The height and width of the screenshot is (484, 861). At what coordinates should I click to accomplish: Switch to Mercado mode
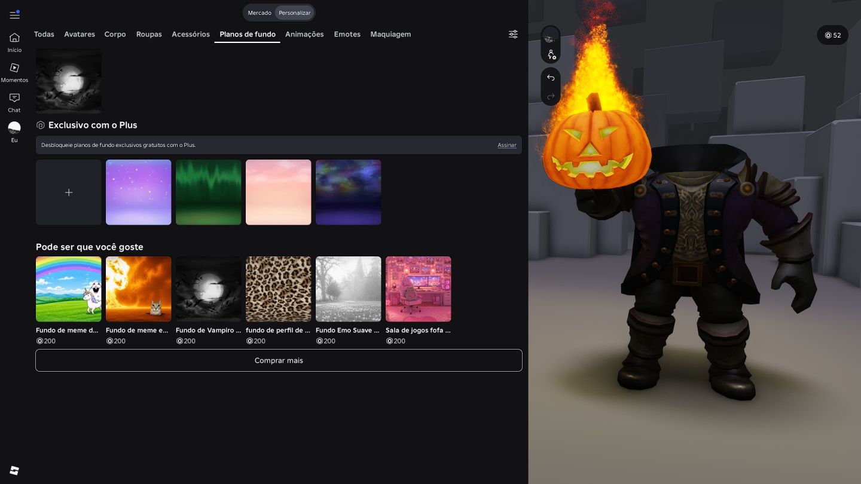(259, 13)
